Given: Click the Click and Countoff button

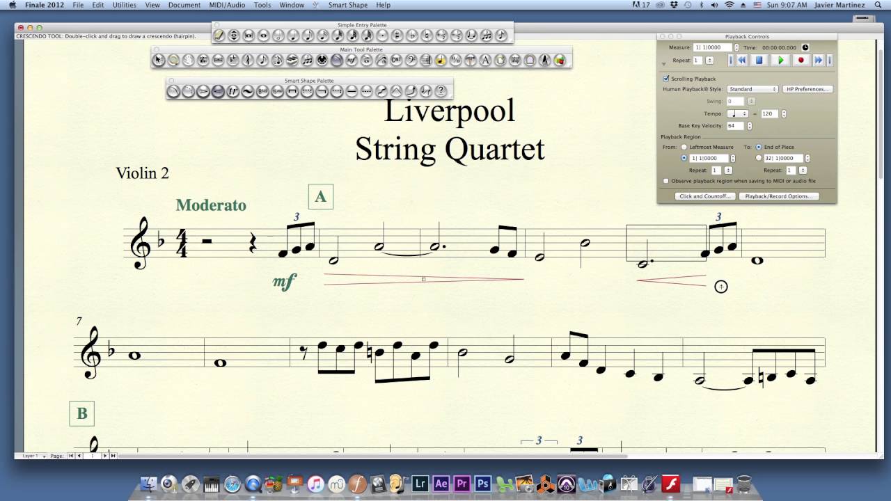Looking at the screenshot, I should pyautogui.click(x=705, y=196).
